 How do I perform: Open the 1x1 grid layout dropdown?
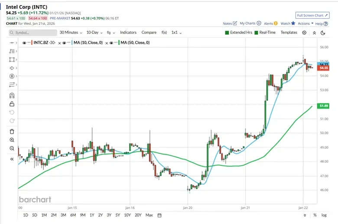pyautogui.click(x=176, y=32)
